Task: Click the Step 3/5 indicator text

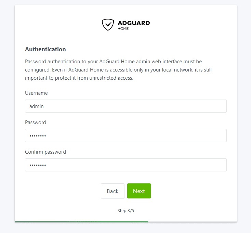Action: coord(125,211)
